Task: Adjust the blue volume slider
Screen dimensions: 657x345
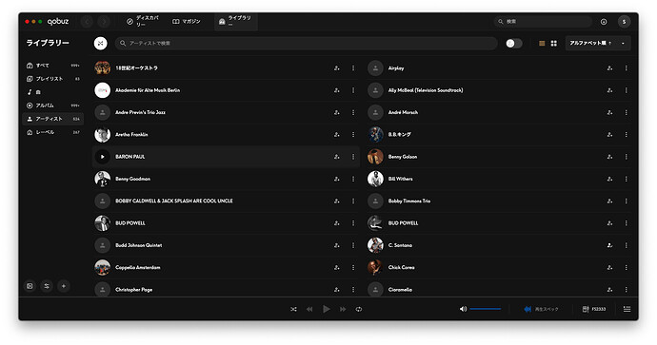Action: pos(486,309)
